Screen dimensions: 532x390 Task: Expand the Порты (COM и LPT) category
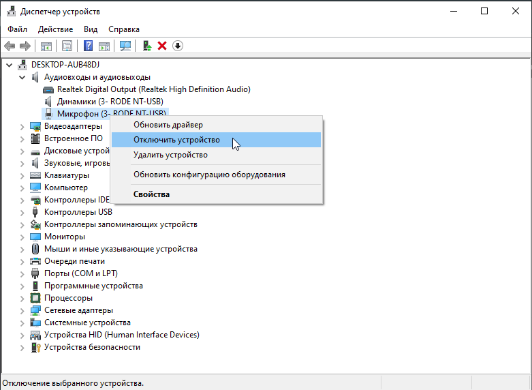pyautogui.click(x=22, y=273)
